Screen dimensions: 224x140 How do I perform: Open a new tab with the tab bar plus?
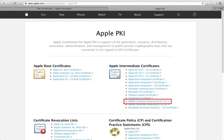click(x=215, y=9)
